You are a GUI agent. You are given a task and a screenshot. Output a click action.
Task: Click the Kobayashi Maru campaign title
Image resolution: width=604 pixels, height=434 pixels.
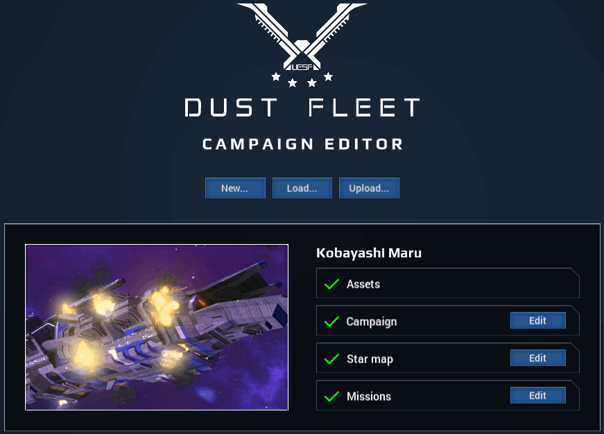tap(369, 253)
